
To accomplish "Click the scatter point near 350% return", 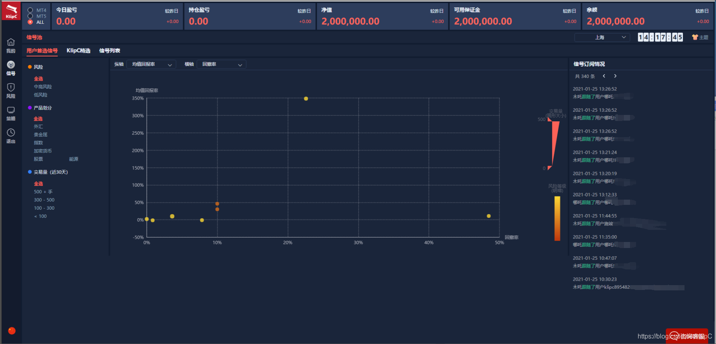I will point(306,98).
